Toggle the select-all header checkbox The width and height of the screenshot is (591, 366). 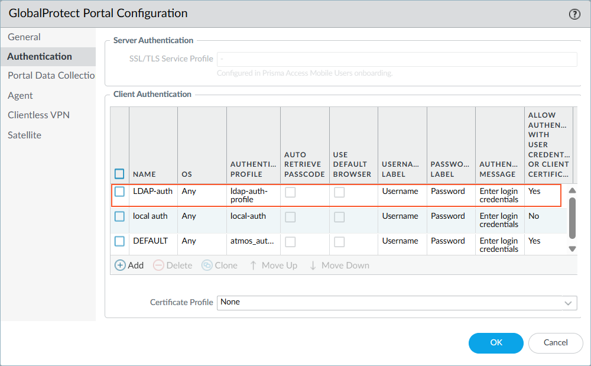tap(120, 174)
